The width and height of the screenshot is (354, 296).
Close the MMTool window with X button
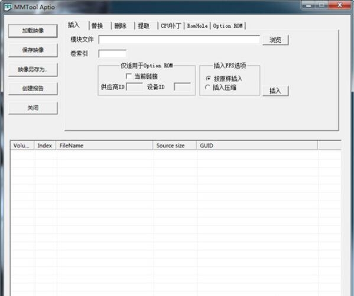click(x=340, y=5)
